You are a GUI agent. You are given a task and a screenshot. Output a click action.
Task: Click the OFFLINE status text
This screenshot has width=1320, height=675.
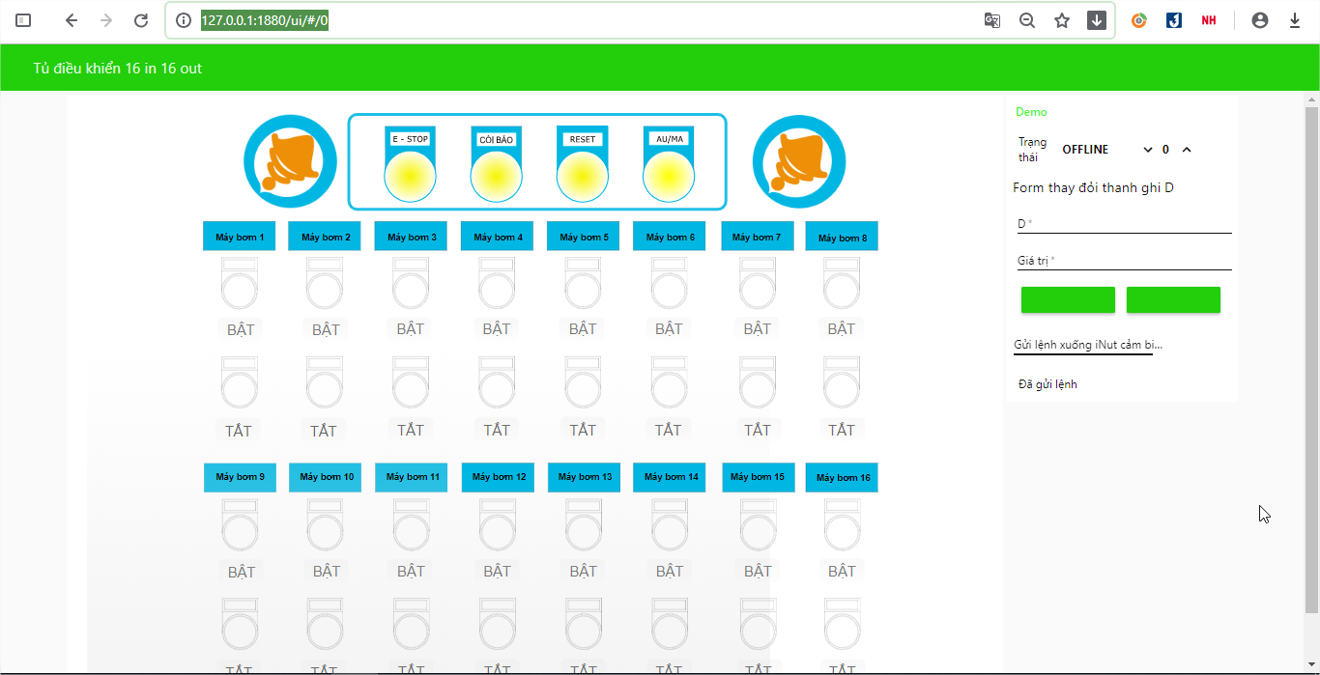[x=1085, y=150]
